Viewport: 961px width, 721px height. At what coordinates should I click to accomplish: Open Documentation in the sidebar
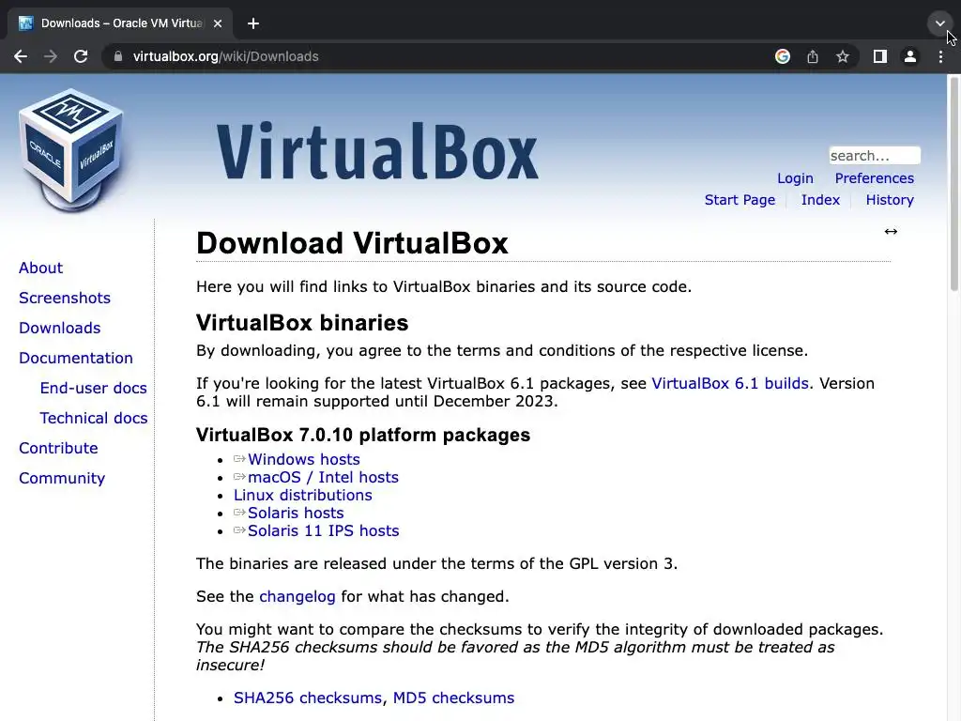pos(75,358)
